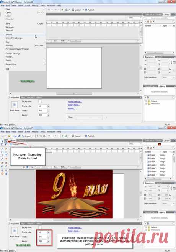Screen dimensions: 176x252
Task: Click the Publish settings... link in the File-menu window
Action: pyautogui.click(x=75, y=102)
